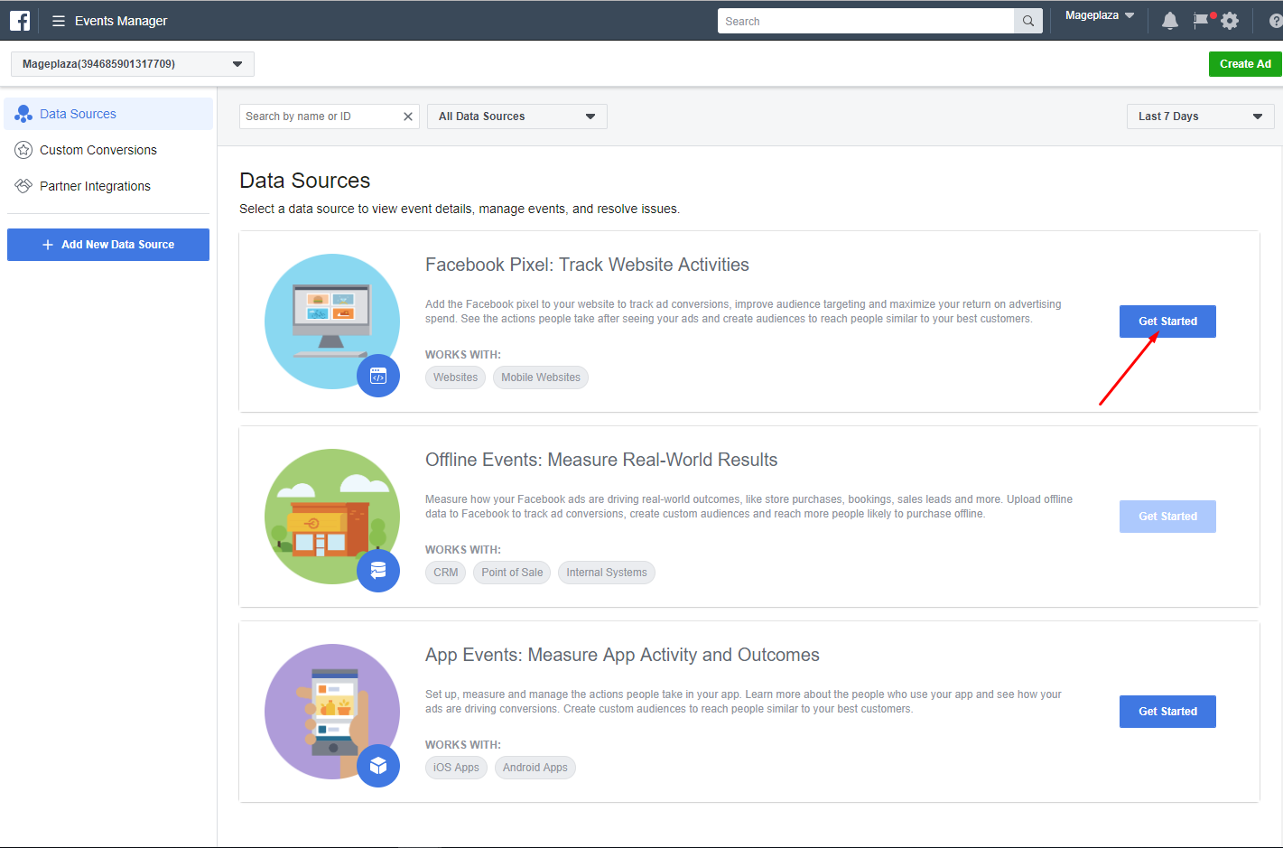Image resolution: width=1283 pixels, height=848 pixels.
Task: Click Add New Data Source button
Action: [108, 245]
